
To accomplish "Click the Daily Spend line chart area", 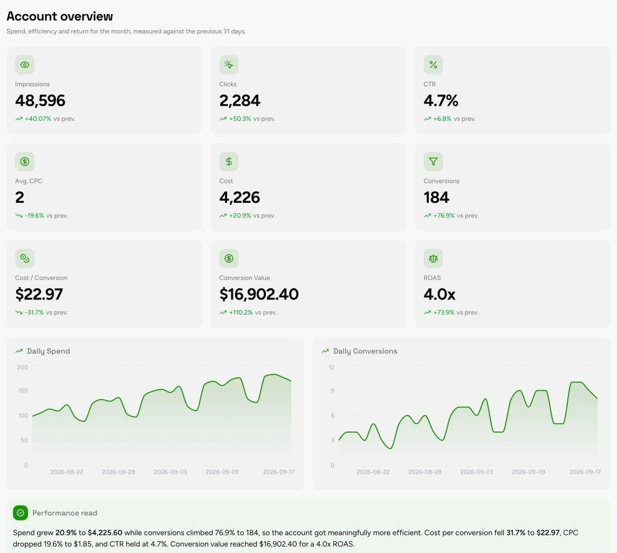I will click(x=162, y=416).
